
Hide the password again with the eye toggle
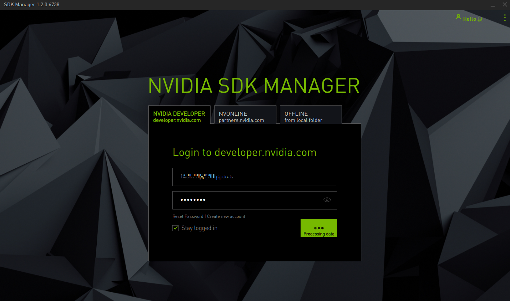click(x=327, y=200)
